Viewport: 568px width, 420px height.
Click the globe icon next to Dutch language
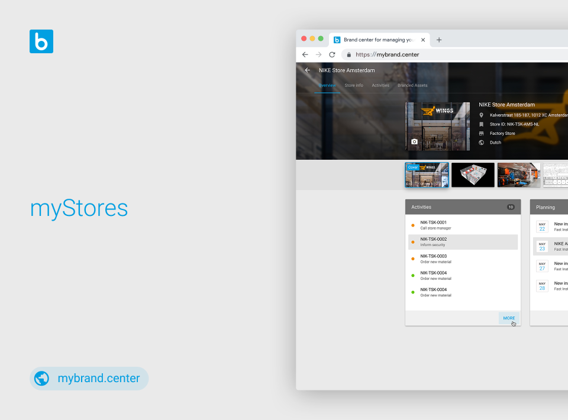pyautogui.click(x=482, y=142)
